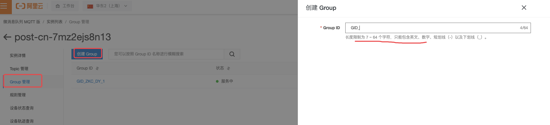This screenshot has height=125, width=550.
Task: Focus the Group ID fuzzy search box
Action: click(166, 54)
